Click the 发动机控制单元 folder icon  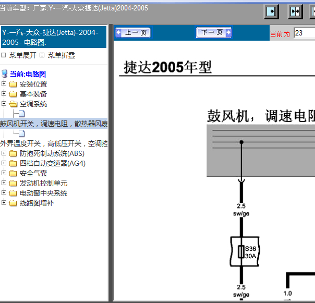click(13, 183)
